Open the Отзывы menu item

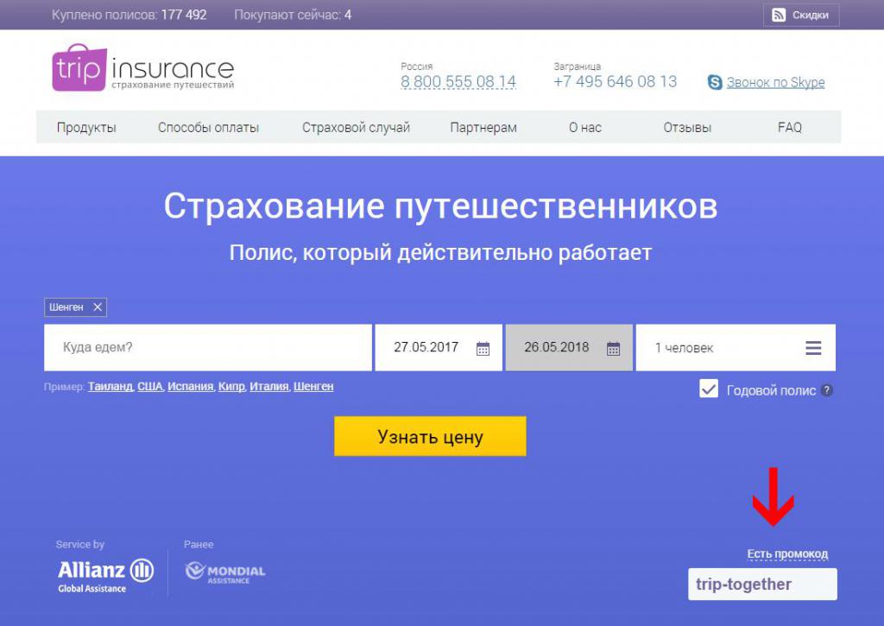tap(687, 128)
